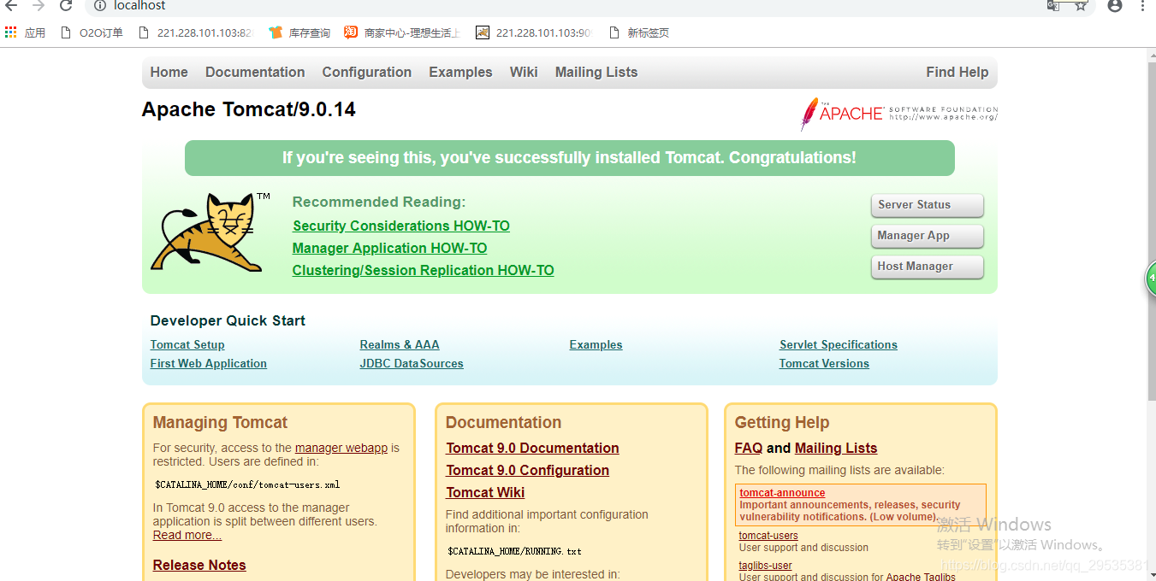
Task: Click the page vertical scrollbar
Action: [1151, 231]
